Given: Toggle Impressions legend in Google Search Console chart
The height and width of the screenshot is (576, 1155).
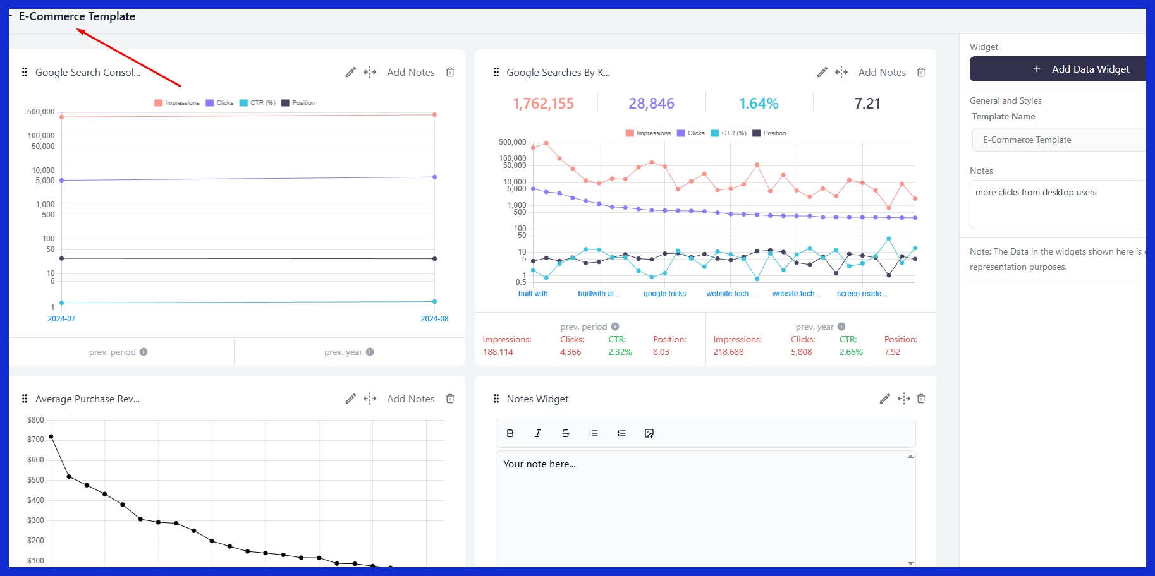Looking at the screenshot, I should pos(177,103).
